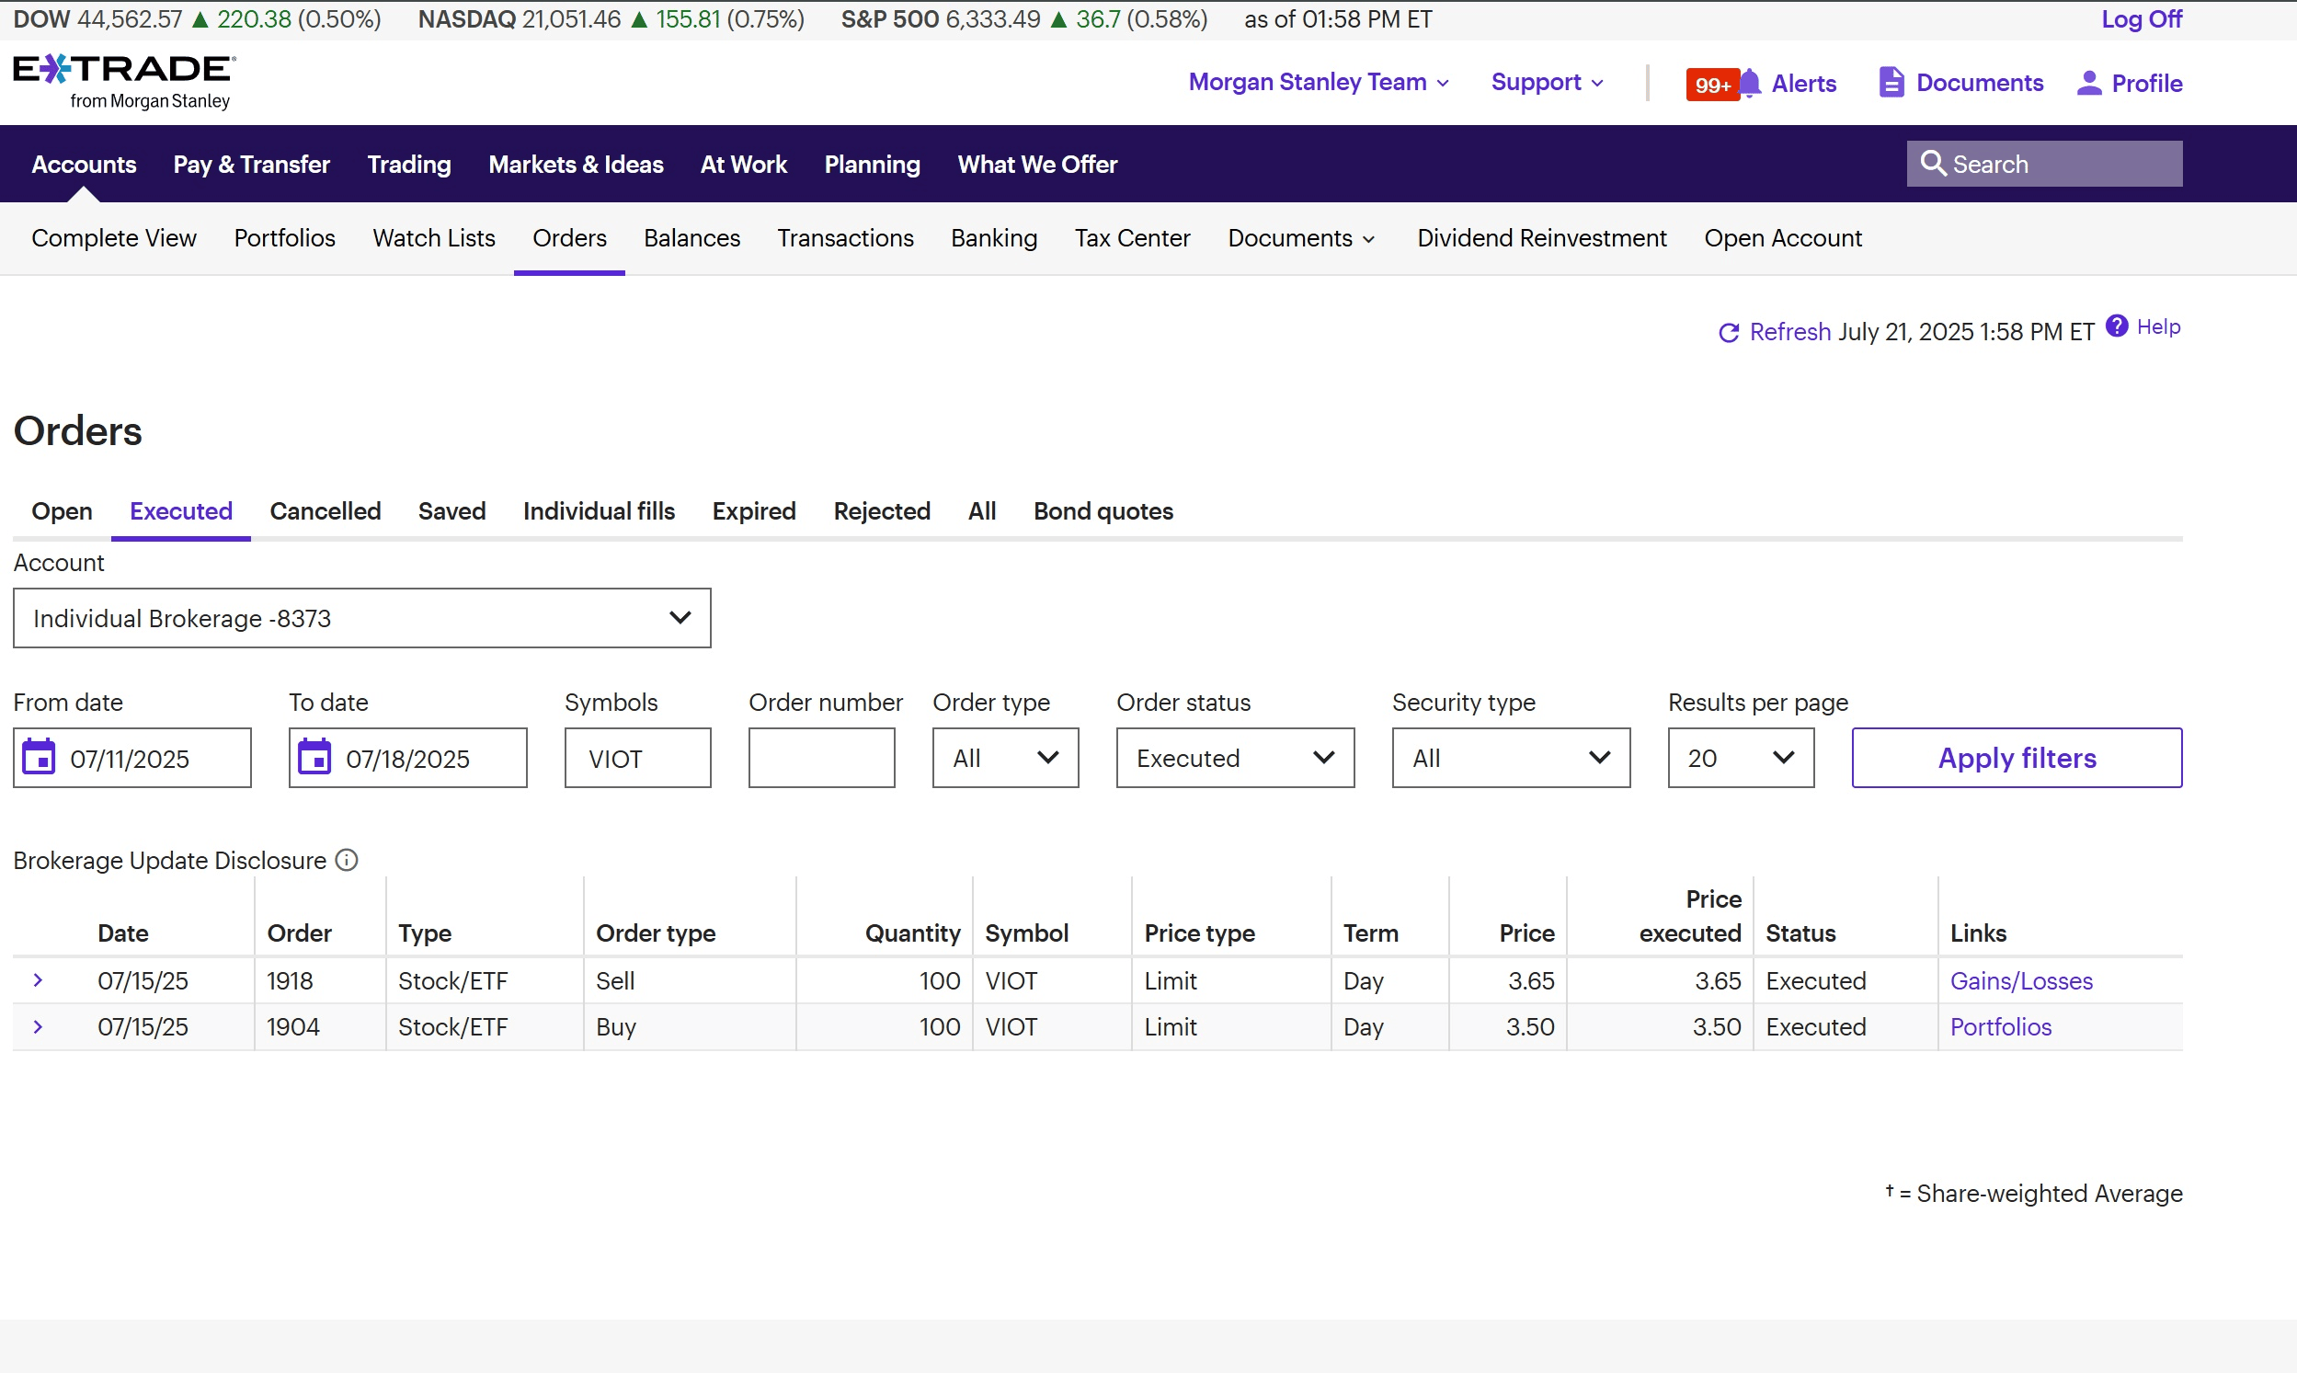
Task: Open the To date calendar icon
Action: click(314, 758)
